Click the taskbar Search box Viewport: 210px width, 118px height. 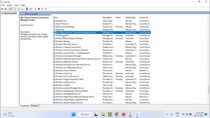click(x=85, y=114)
